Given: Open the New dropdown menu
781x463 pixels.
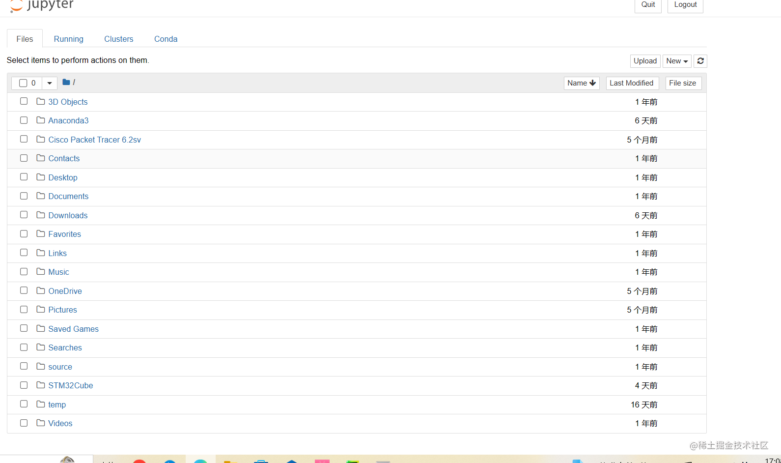Looking at the screenshot, I should coord(677,61).
